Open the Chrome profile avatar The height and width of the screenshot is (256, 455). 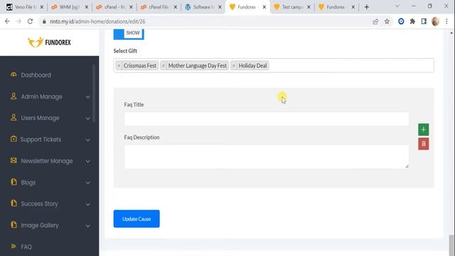[x=435, y=21]
